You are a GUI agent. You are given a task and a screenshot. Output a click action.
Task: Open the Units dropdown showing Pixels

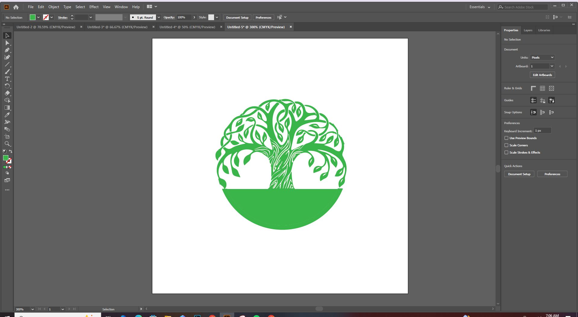pos(542,57)
